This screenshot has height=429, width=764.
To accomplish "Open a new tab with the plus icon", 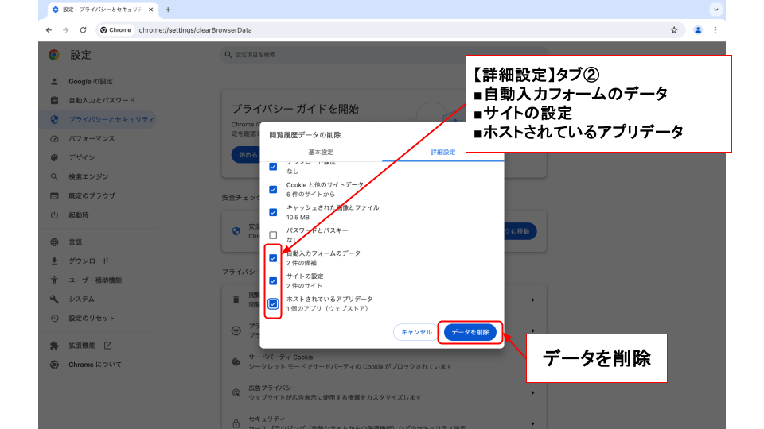I will point(168,10).
